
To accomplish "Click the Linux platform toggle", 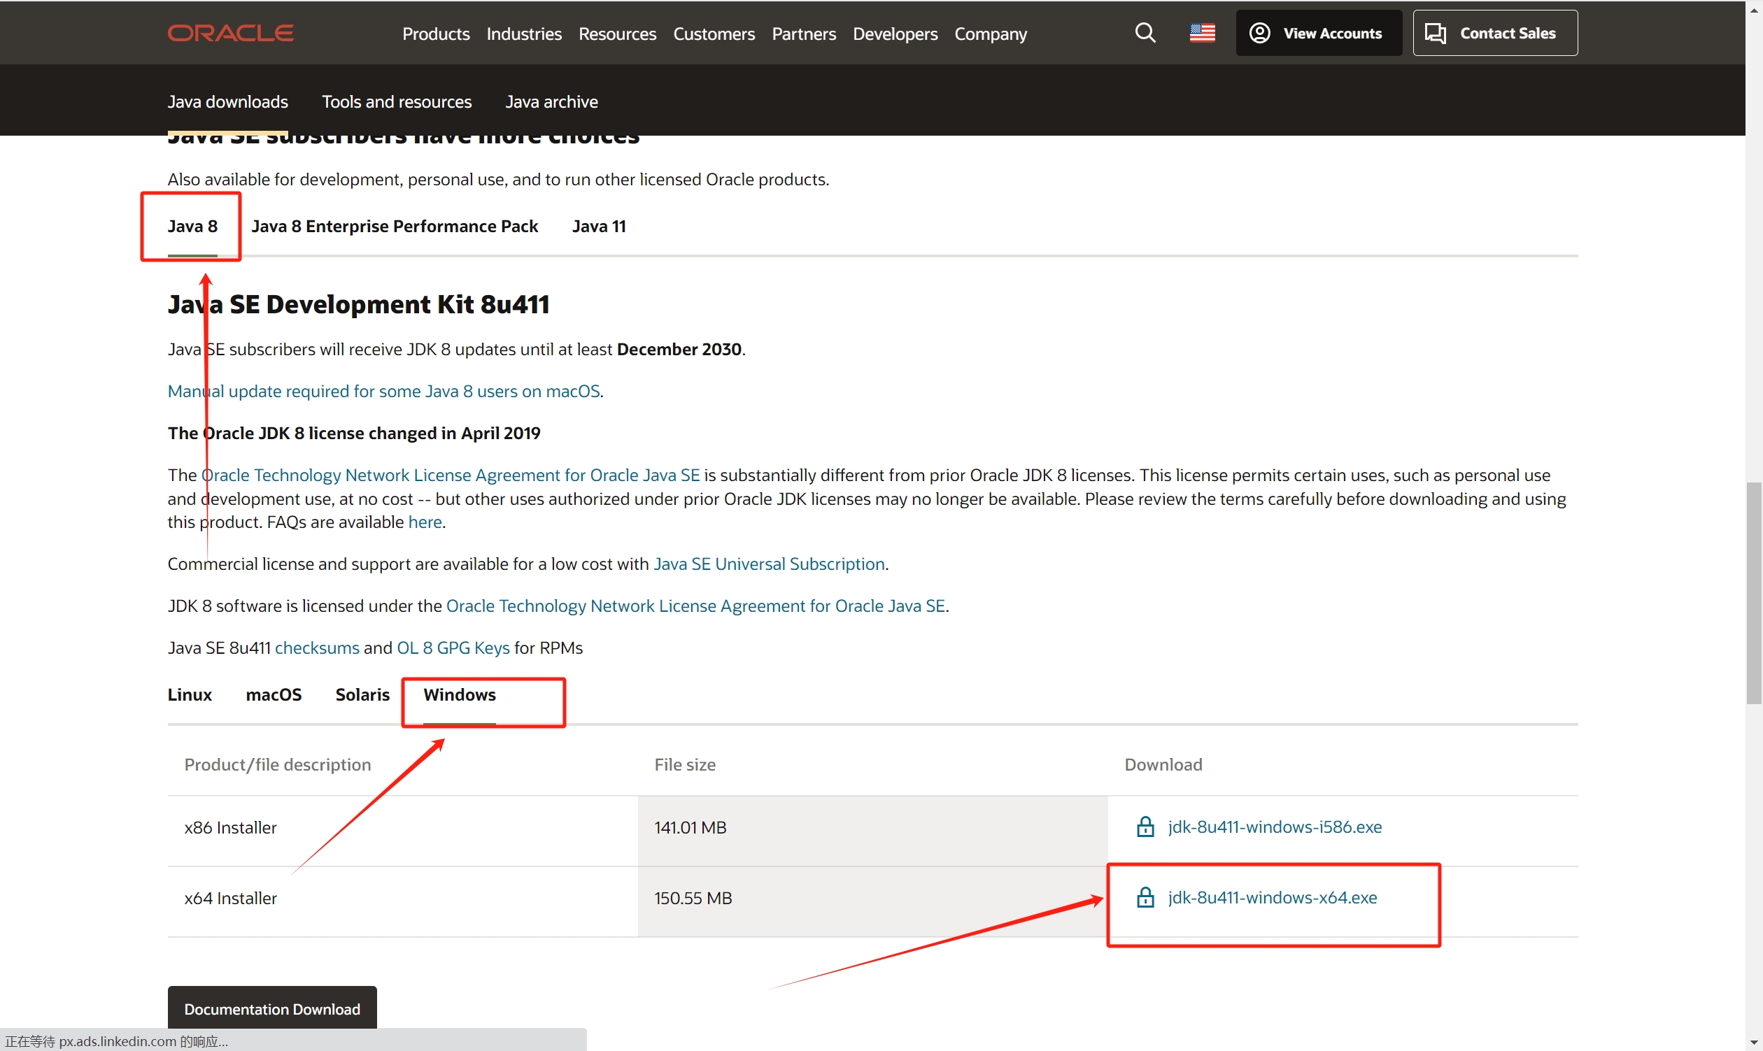I will [x=190, y=693].
